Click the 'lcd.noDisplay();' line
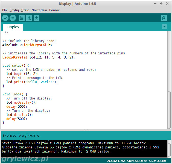Screen dimensions: 172x164 click(22, 102)
